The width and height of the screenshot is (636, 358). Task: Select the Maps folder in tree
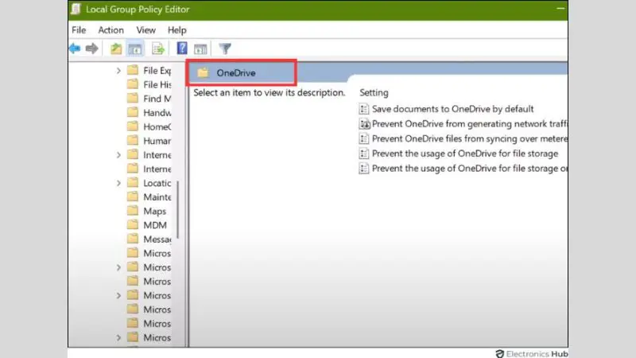pos(154,212)
